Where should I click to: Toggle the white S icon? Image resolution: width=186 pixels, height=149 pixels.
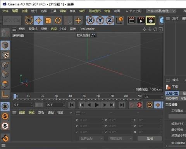point(5,126)
